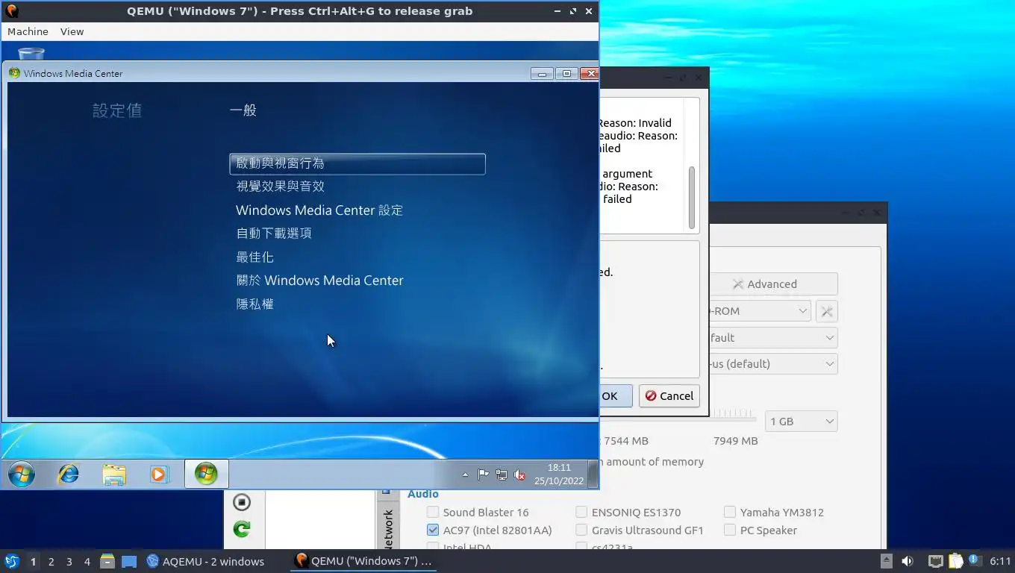The height and width of the screenshot is (573, 1015).
Task: Enable ENSONIQ ES1370 audio card
Action: (x=581, y=512)
